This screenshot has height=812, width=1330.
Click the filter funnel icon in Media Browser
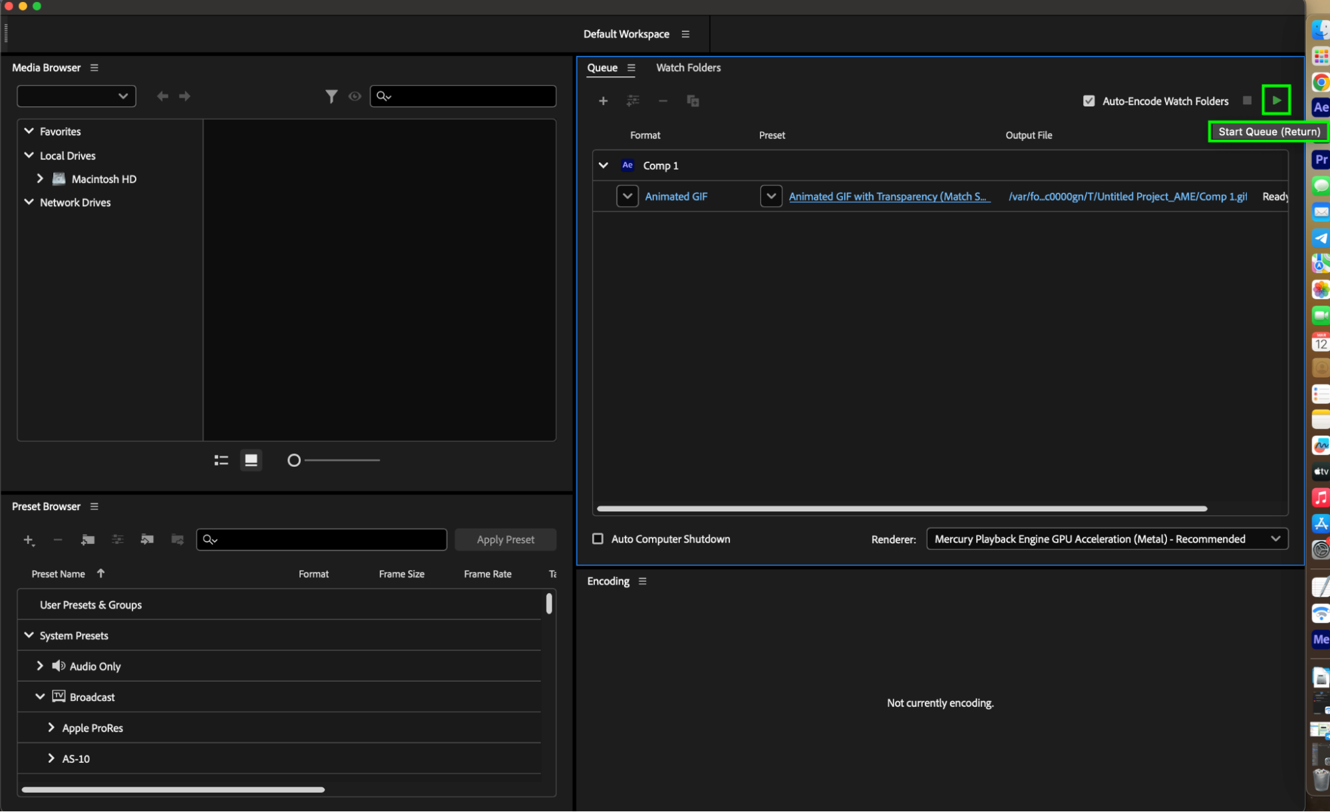(331, 96)
